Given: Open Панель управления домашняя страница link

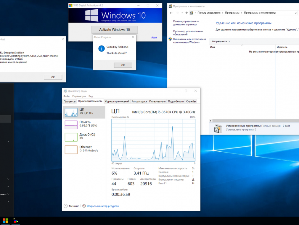Looking at the screenshot, I should pos(186,23).
